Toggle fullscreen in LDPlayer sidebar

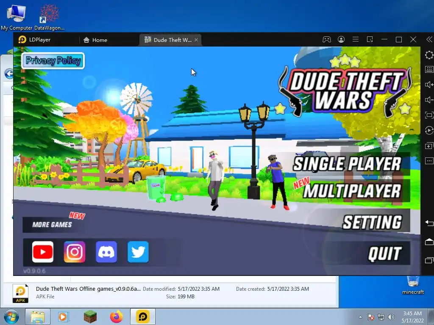(429, 115)
